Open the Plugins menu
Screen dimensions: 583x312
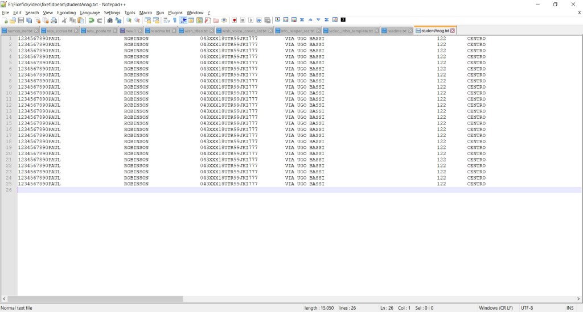[175, 13]
